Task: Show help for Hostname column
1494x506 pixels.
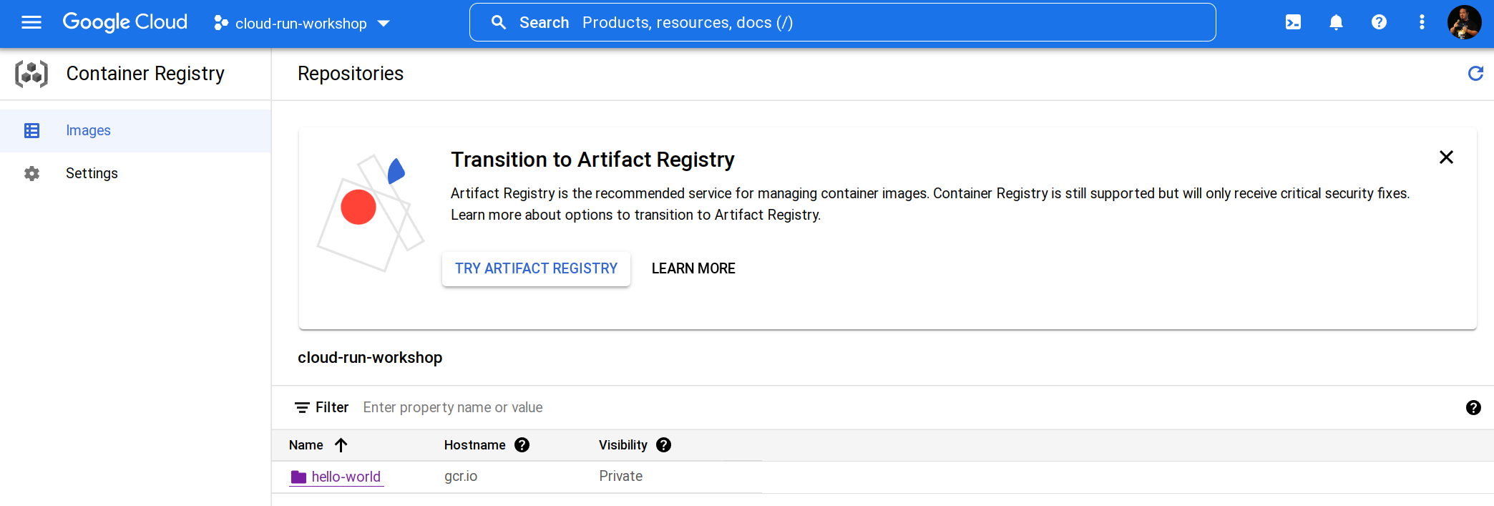Action: coord(522,445)
